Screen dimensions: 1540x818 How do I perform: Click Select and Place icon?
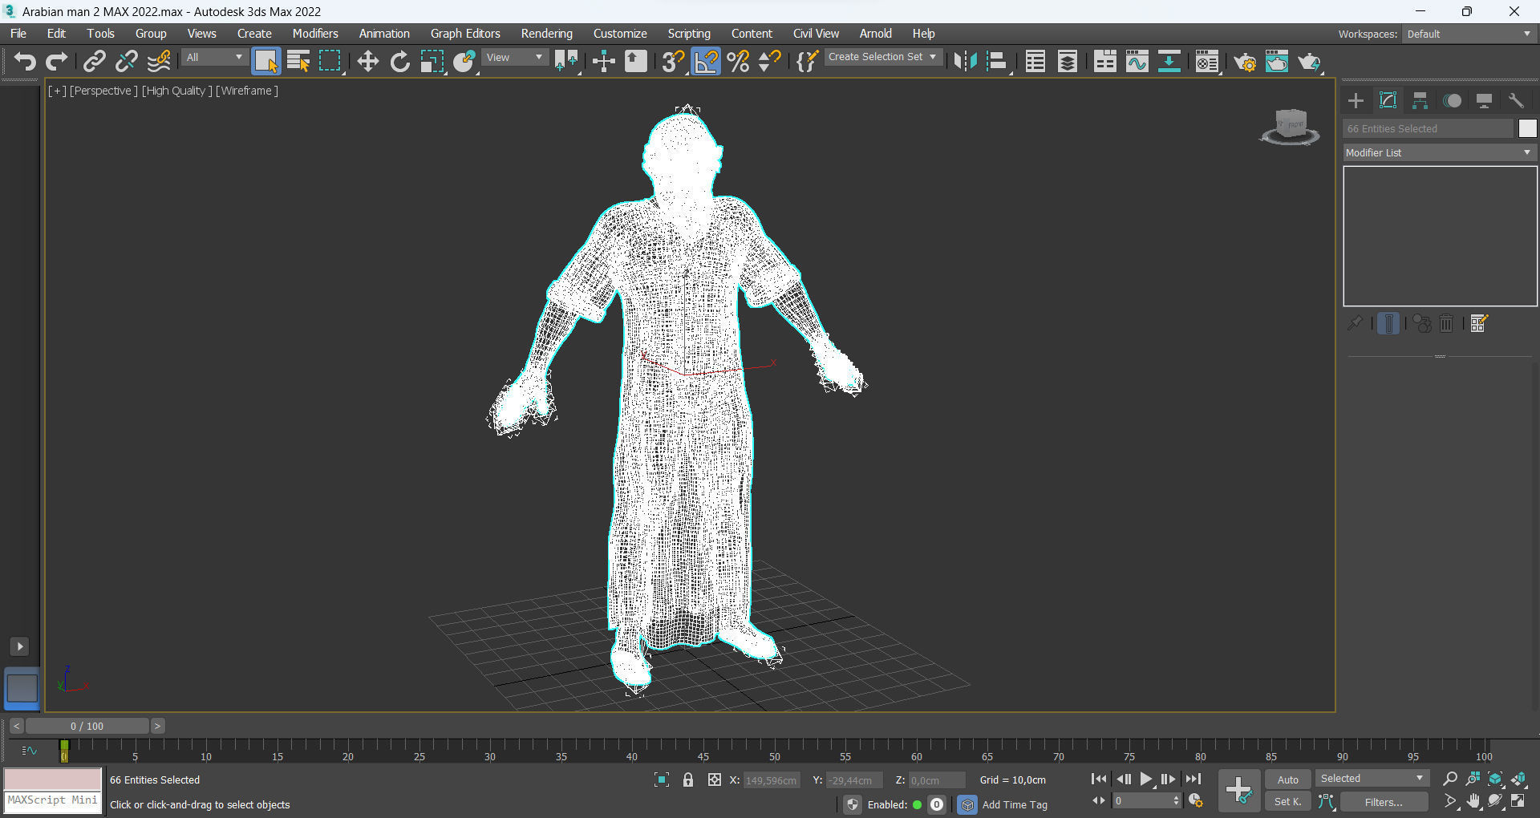(464, 61)
